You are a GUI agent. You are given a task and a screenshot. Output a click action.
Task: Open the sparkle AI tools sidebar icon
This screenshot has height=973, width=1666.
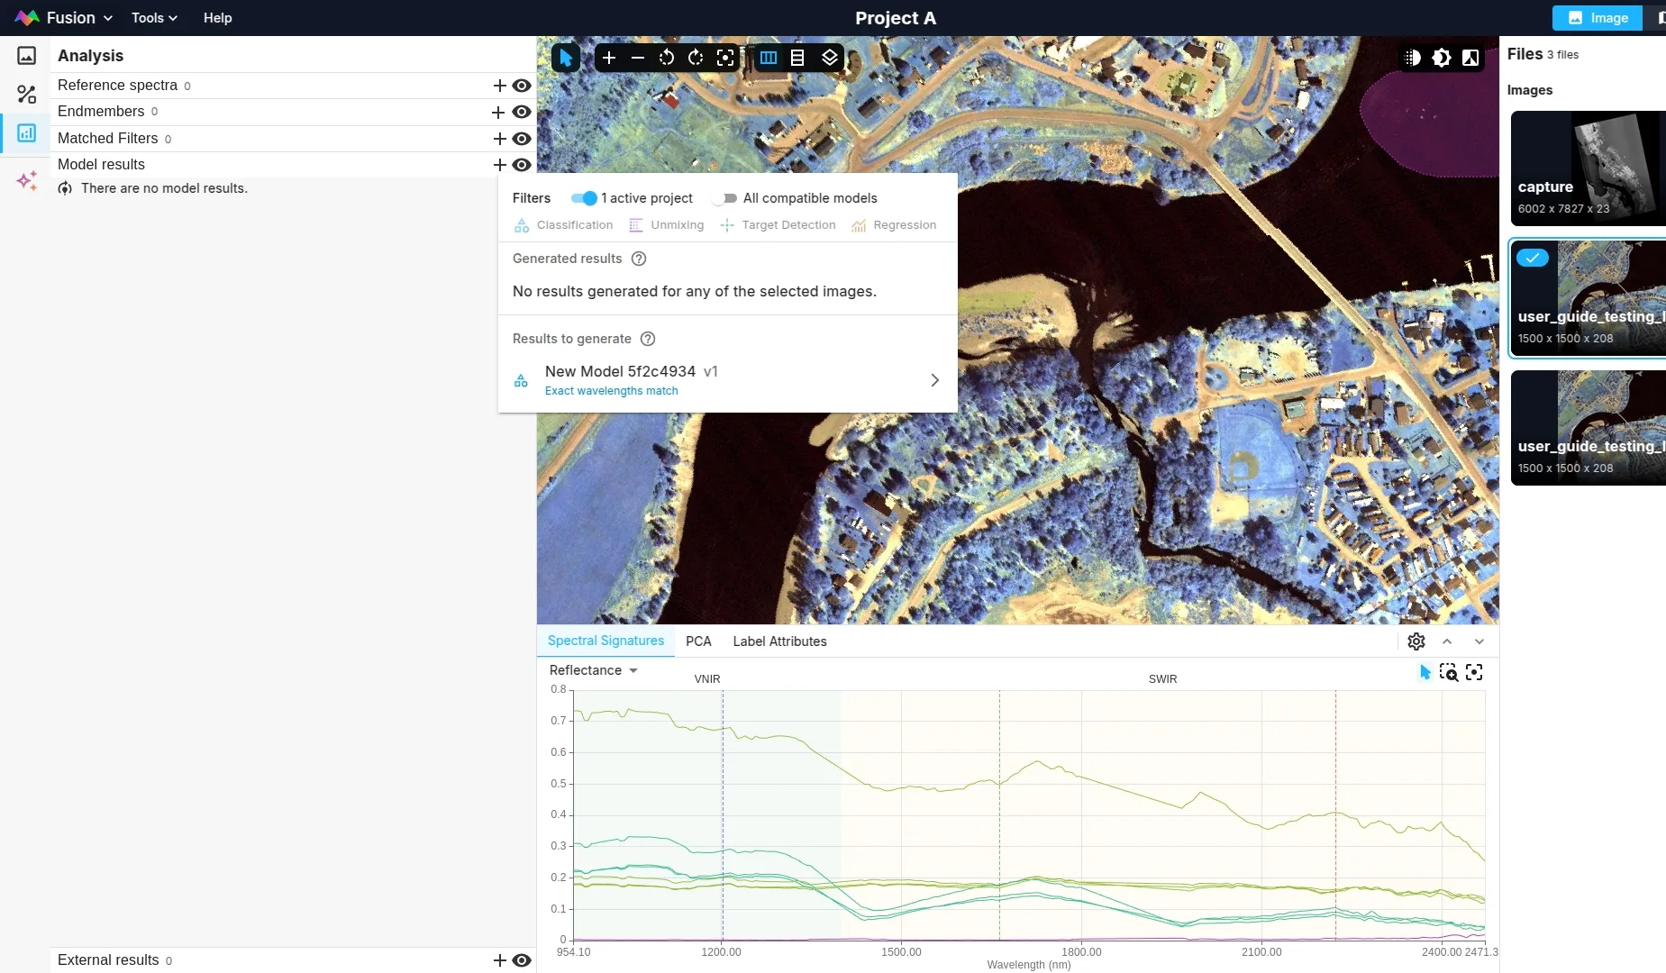(x=27, y=181)
